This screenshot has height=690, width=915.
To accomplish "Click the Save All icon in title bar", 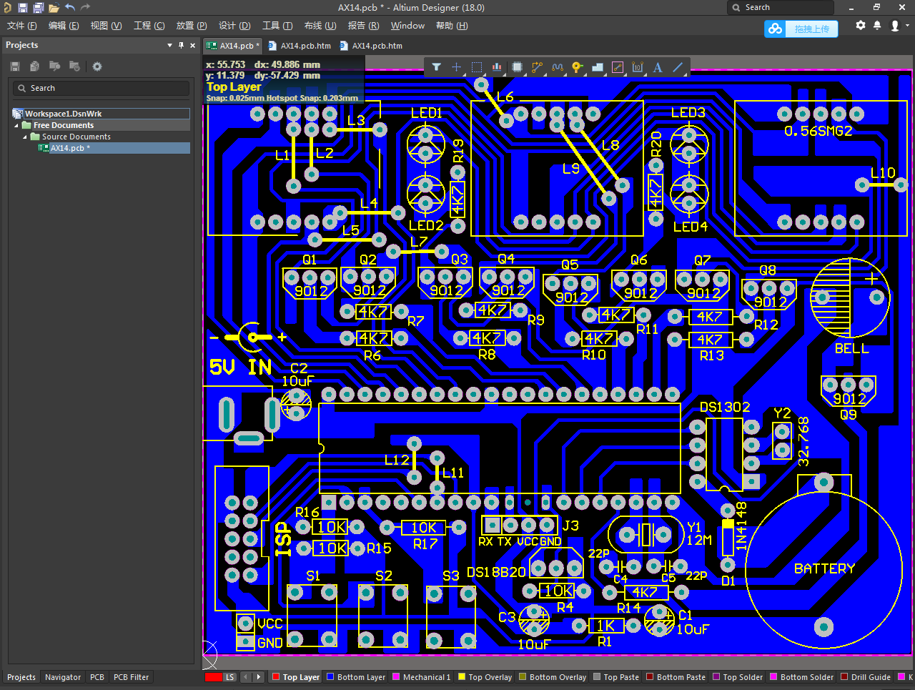I will click(x=39, y=8).
